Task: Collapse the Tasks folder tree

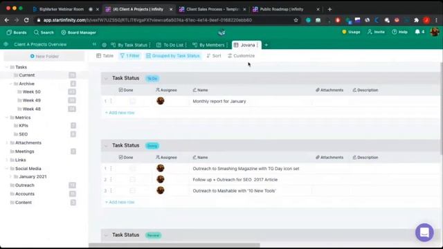Action: (x=7, y=67)
